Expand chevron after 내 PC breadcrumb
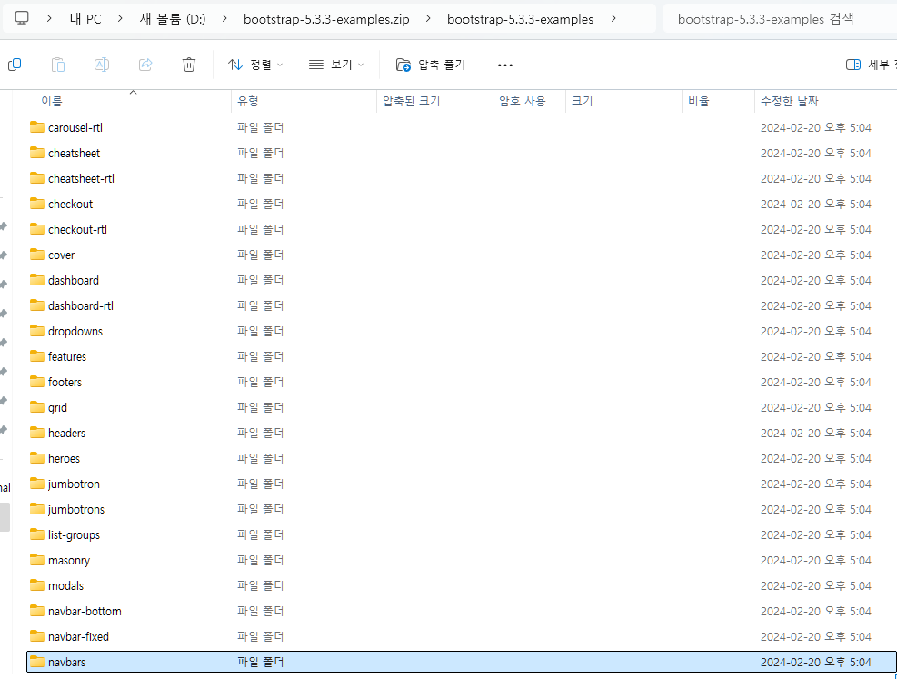Viewport: 897px width, 679px height. [120, 18]
